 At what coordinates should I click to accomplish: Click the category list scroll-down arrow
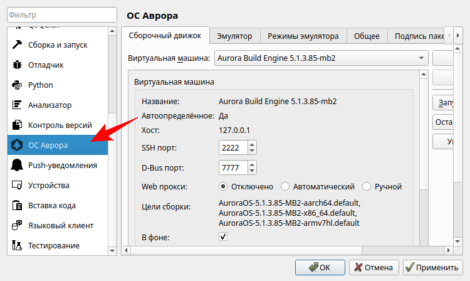pyautogui.click(x=112, y=251)
